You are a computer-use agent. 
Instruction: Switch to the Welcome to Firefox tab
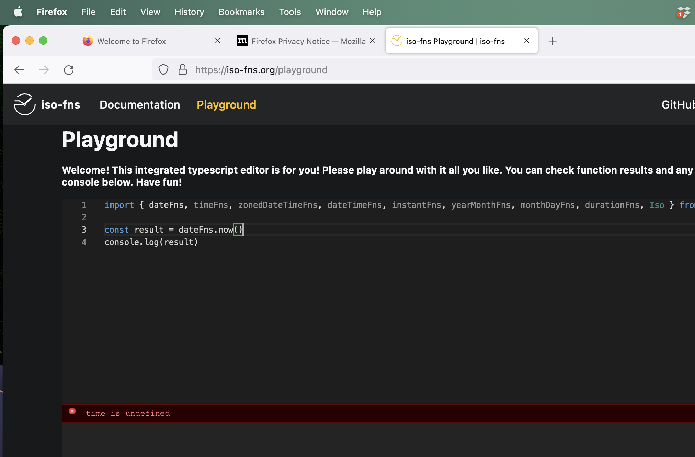click(131, 41)
